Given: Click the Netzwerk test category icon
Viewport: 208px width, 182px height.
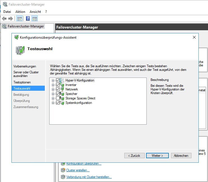Looking at the screenshot, I should tap(62, 89).
